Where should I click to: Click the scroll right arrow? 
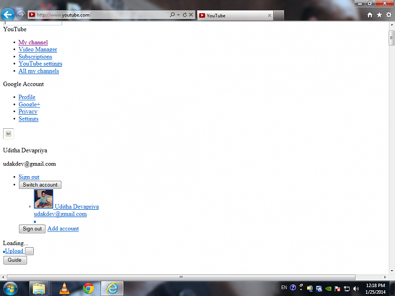coord(385,277)
